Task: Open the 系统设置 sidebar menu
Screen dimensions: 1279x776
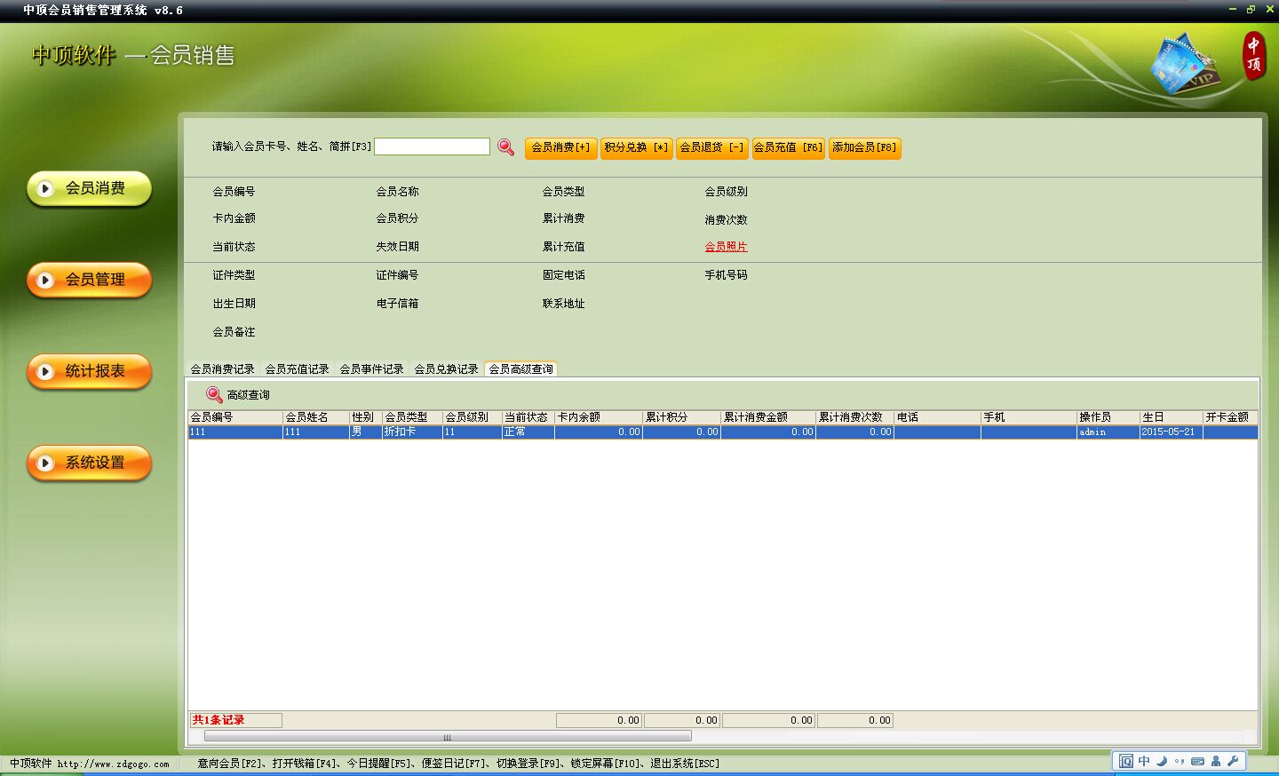Action: tap(90, 463)
